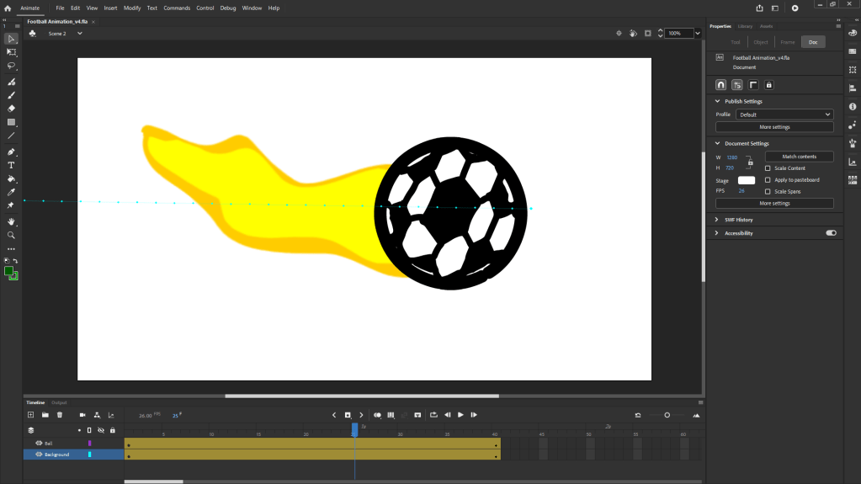
Task: Click the Stage color swatch
Action: coord(747,180)
